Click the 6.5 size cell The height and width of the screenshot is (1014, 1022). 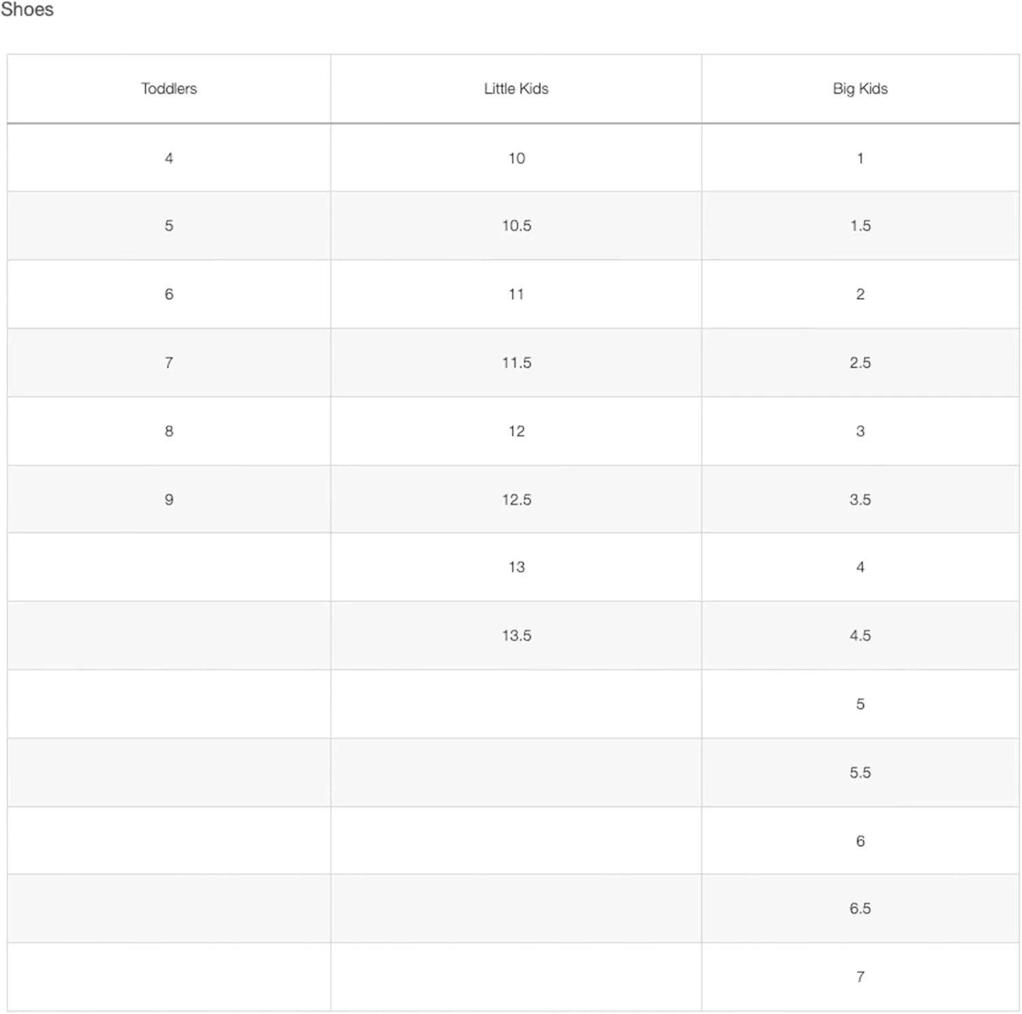pos(860,908)
